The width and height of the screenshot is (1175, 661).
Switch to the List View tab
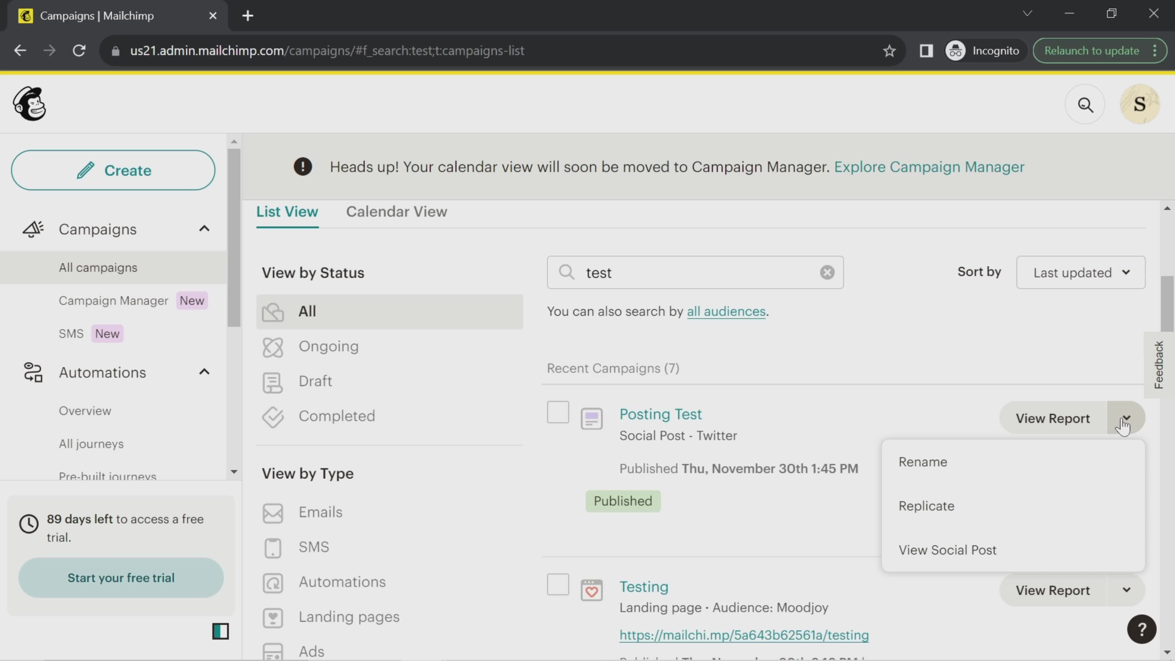[287, 212]
